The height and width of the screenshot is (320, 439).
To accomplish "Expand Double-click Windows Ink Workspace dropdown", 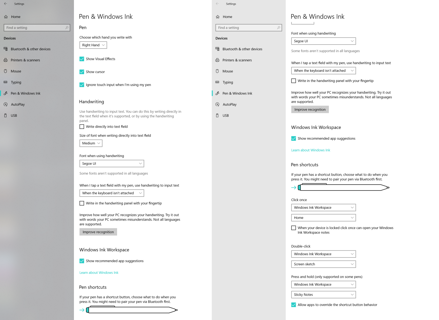I will click(x=323, y=254).
